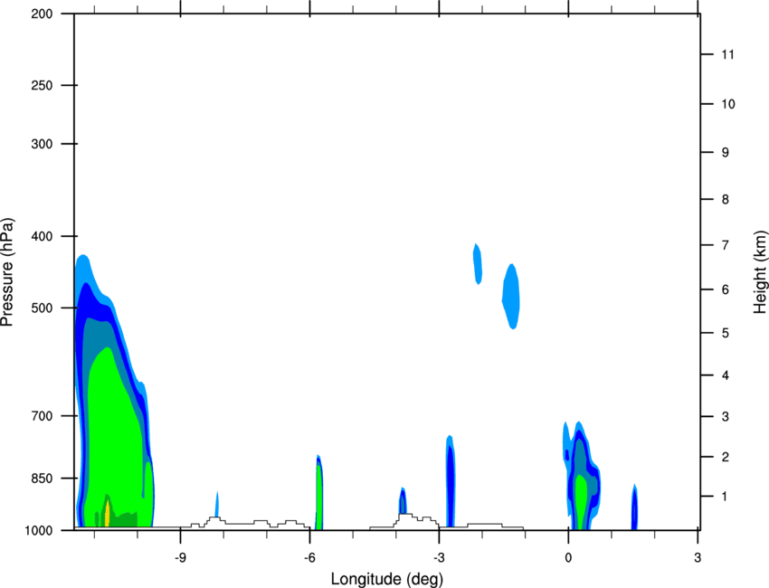
Task: Select the 1000 pressure tick label
Action: pos(39,531)
